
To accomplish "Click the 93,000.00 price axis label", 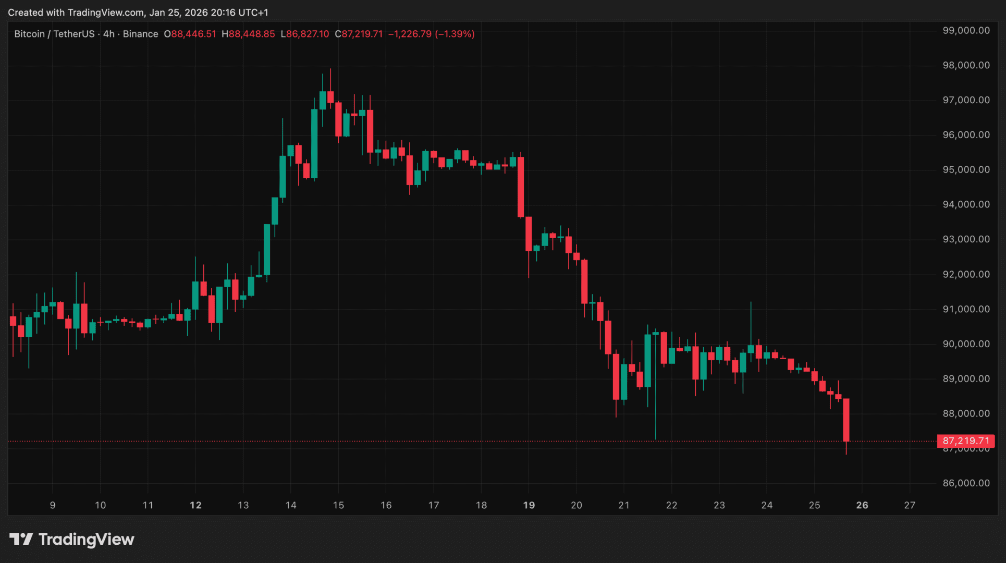I will coord(966,239).
